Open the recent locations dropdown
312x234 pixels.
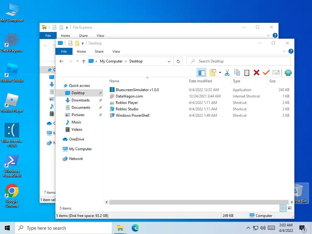click(x=77, y=61)
